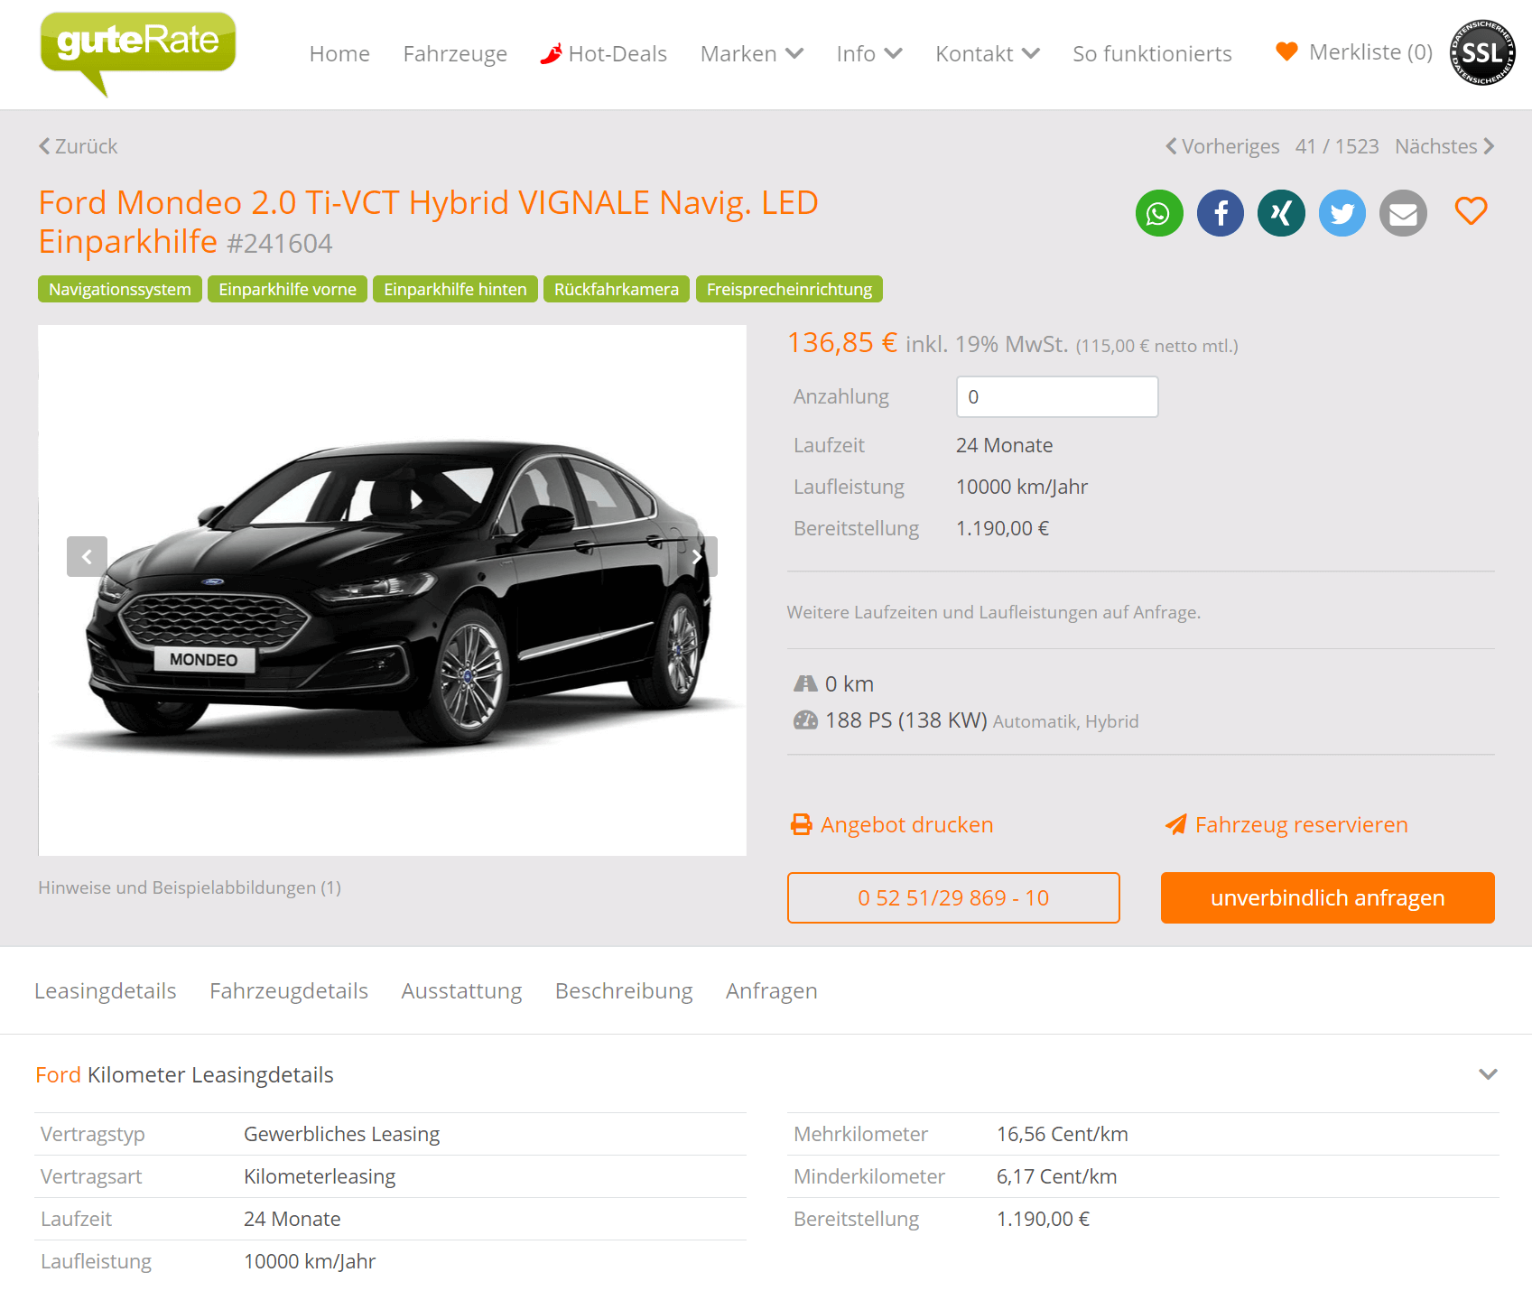Open the Marken dropdown menu
The width and height of the screenshot is (1532, 1291).
[x=752, y=54]
